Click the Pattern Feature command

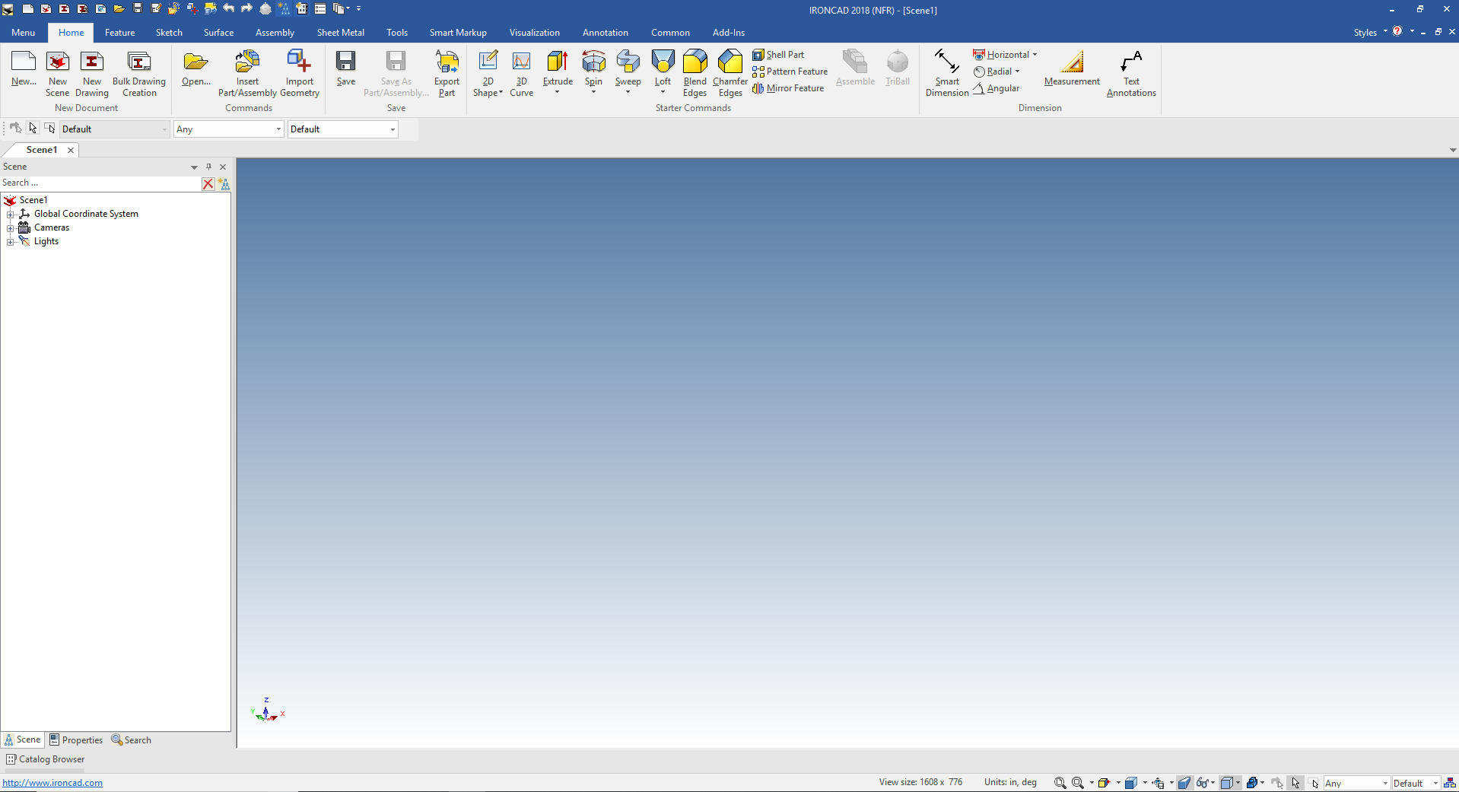pos(790,72)
